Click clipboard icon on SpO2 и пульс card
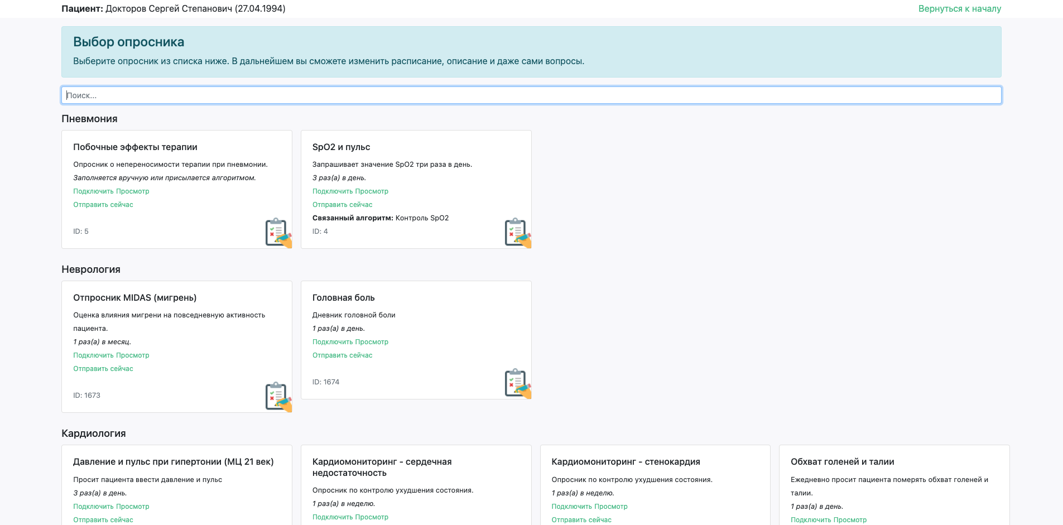This screenshot has height=525, width=1063. pyautogui.click(x=517, y=232)
